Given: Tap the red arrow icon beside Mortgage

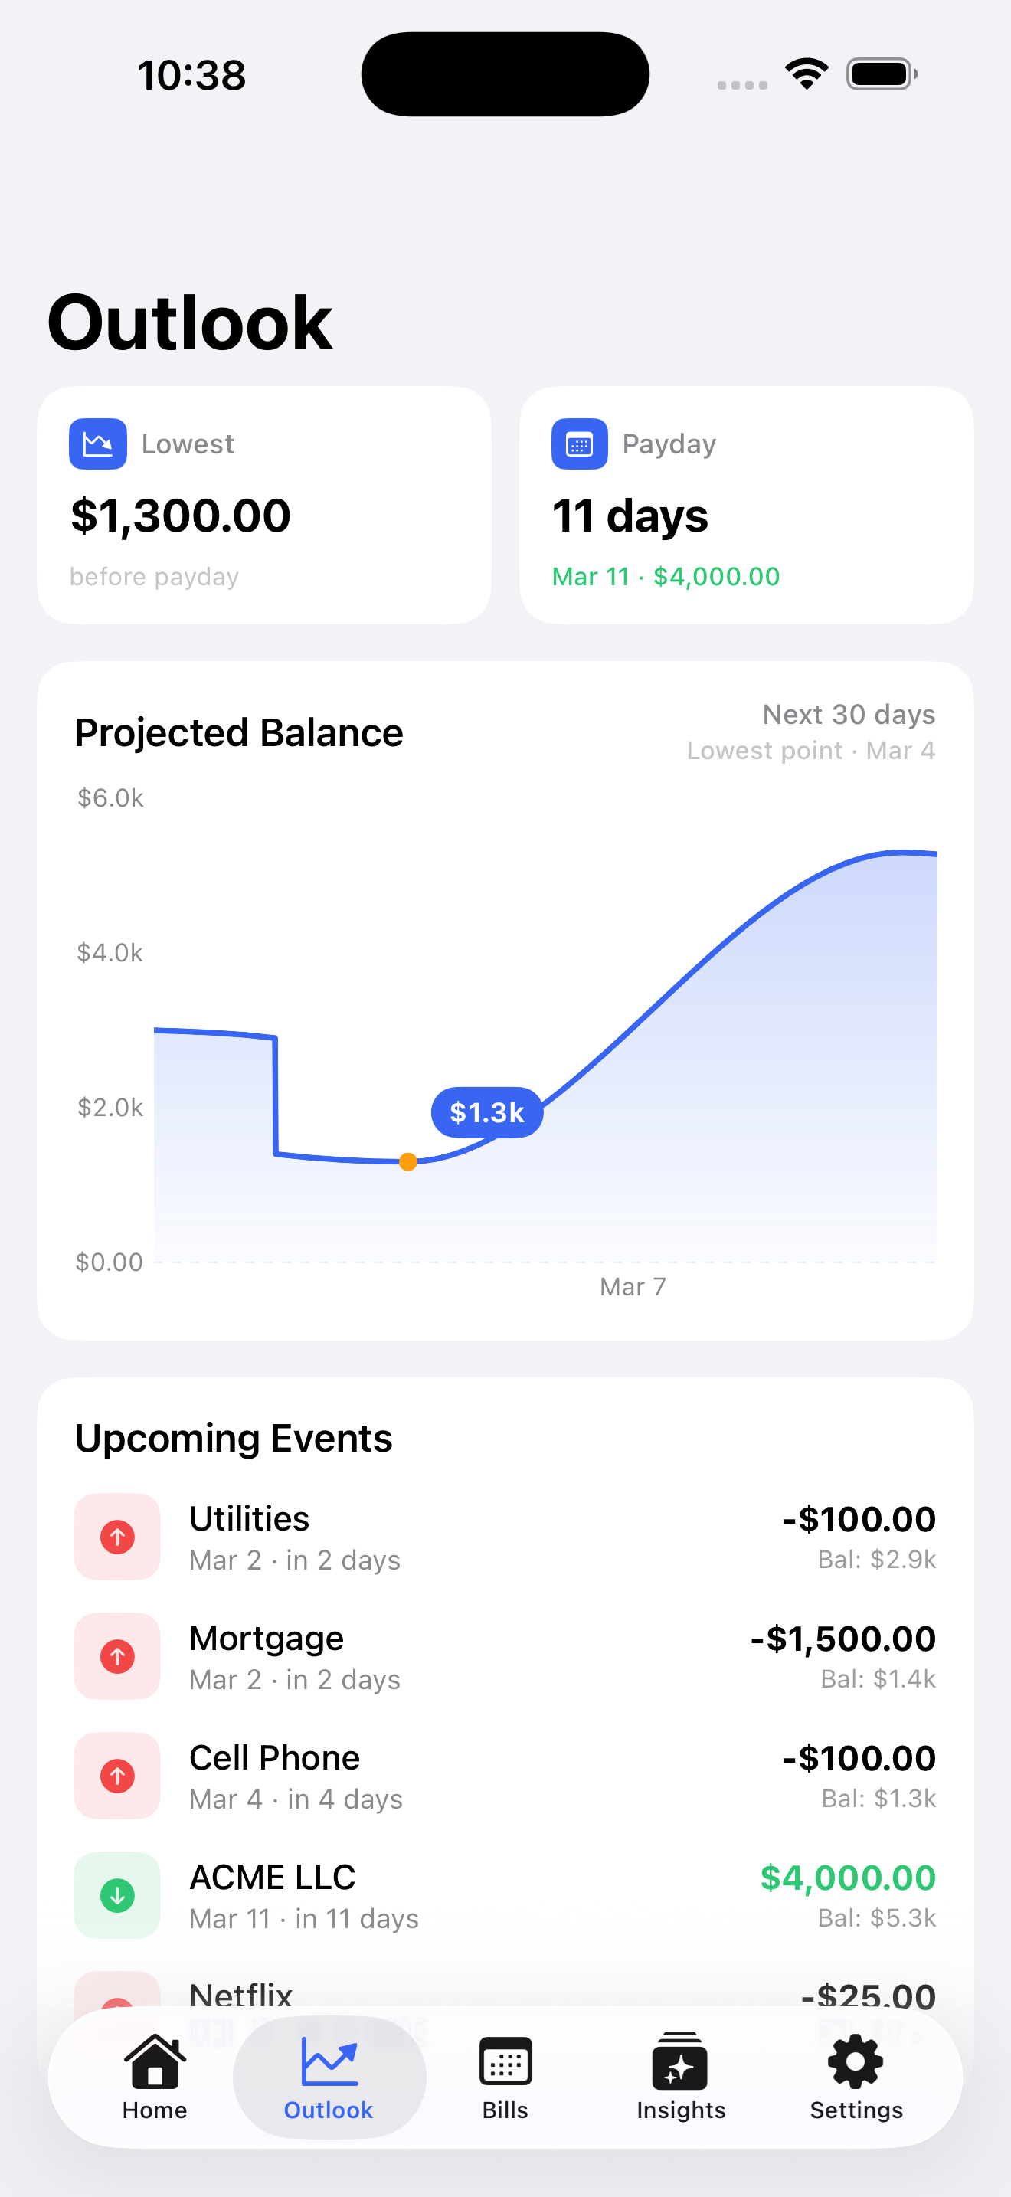Looking at the screenshot, I should coord(118,1656).
